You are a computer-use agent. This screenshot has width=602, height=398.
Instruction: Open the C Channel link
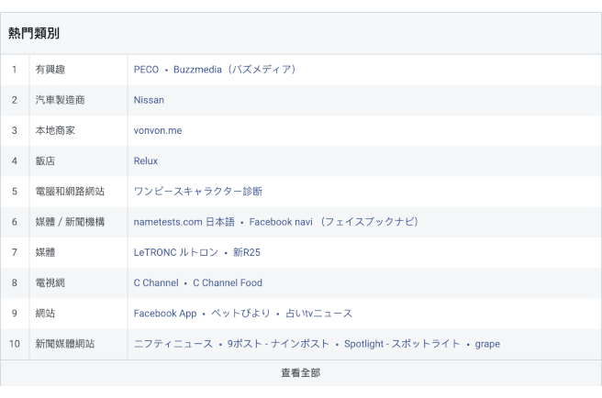pyautogui.click(x=156, y=282)
